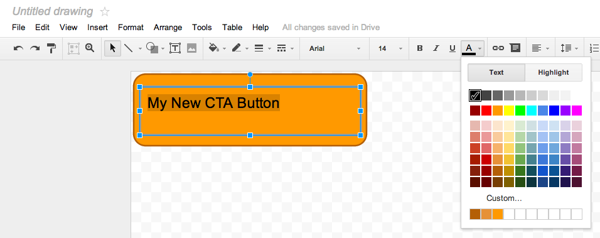Click the top rotation handle of shape

point(250,74)
